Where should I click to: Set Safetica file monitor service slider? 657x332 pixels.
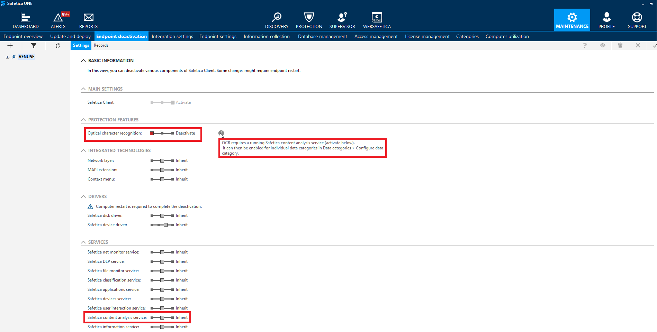click(162, 271)
